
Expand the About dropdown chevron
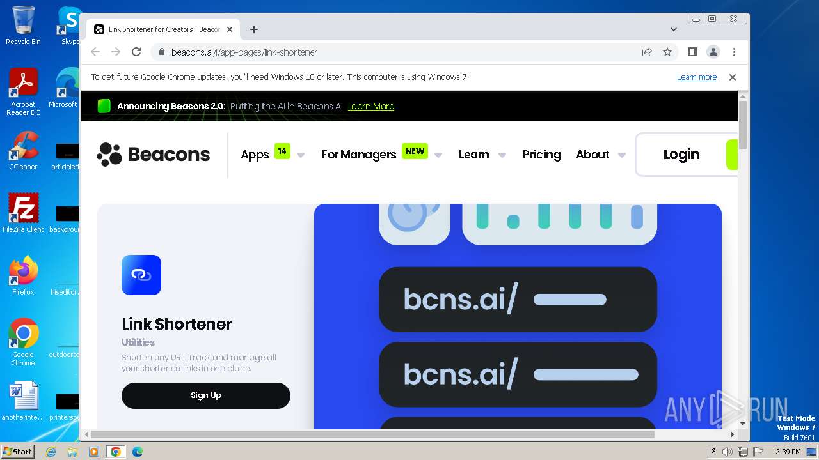[x=621, y=155]
